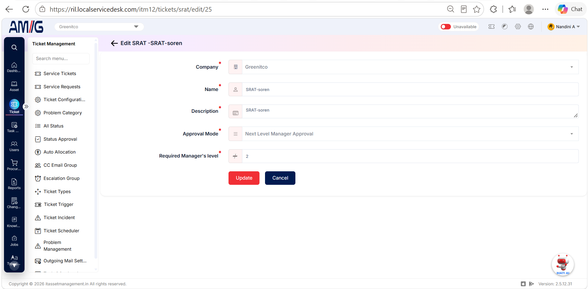Click the back arrow beside Edit SRAT
The height and width of the screenshot is (289, 588).
click(x=114, y=43)
